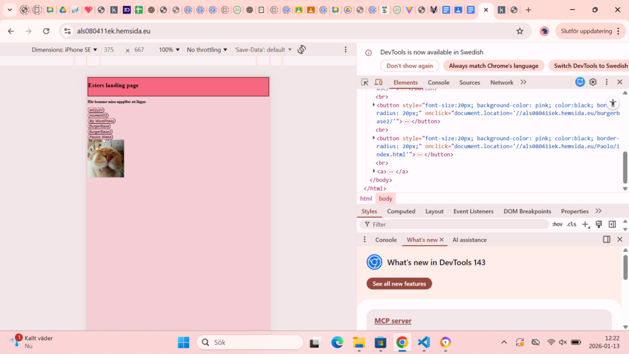Click the cat photo thumbnail on the page
Viewport: 629px width, 354px height.
coord(106,159)
